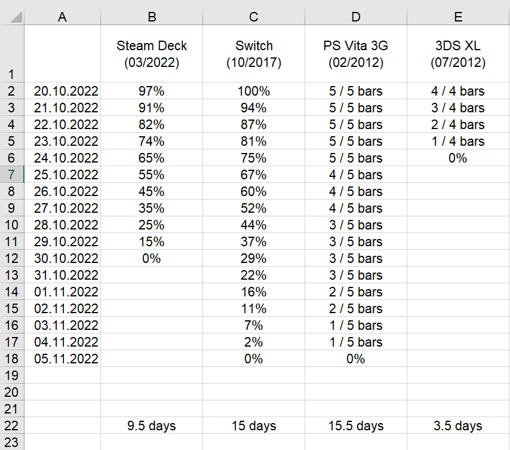Image resolution: width=510 pixels, height=450 pixels.
Task: Select the date cell 28.10.2022
Action: point(63,225)
